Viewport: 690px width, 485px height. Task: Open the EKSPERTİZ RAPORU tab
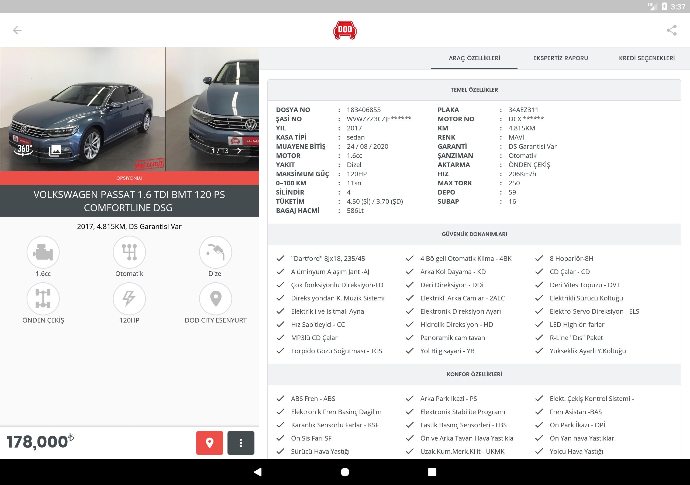click(x=560, y=58)
